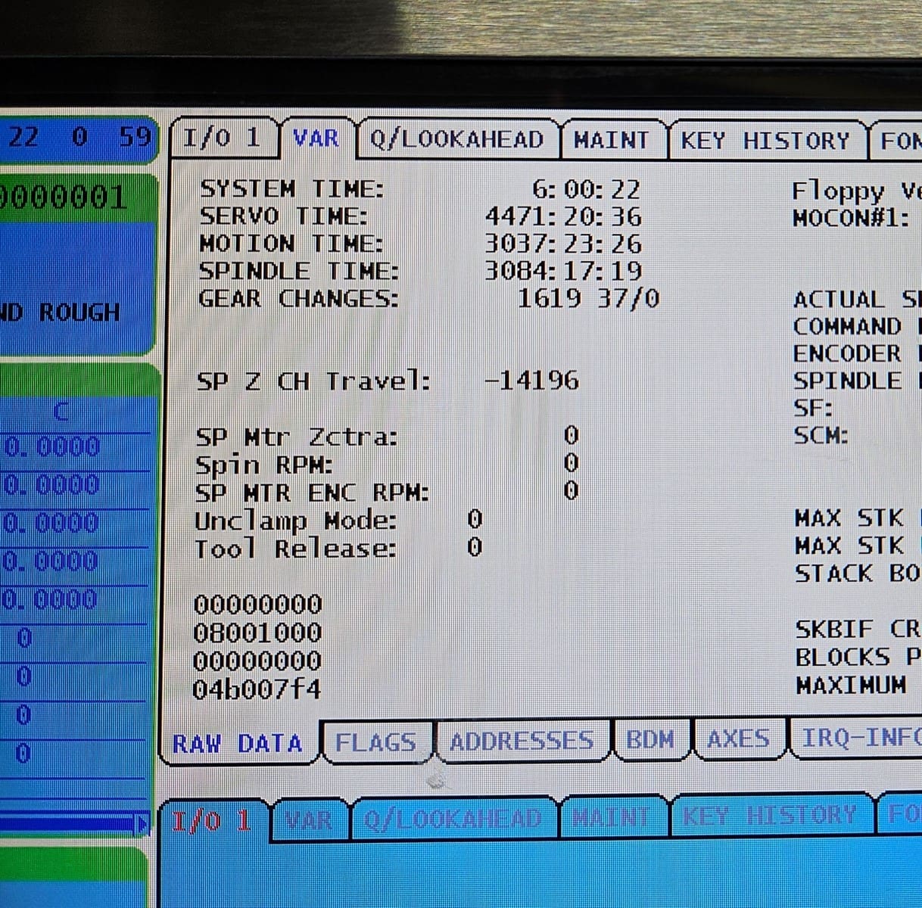
Task: Switch to upper Q/LOOKAHEAD tab
Action: (456, 140)
